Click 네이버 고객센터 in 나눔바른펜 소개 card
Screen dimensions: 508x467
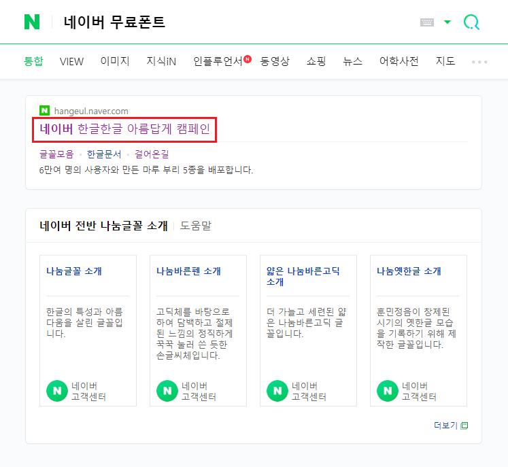[199, 392]
